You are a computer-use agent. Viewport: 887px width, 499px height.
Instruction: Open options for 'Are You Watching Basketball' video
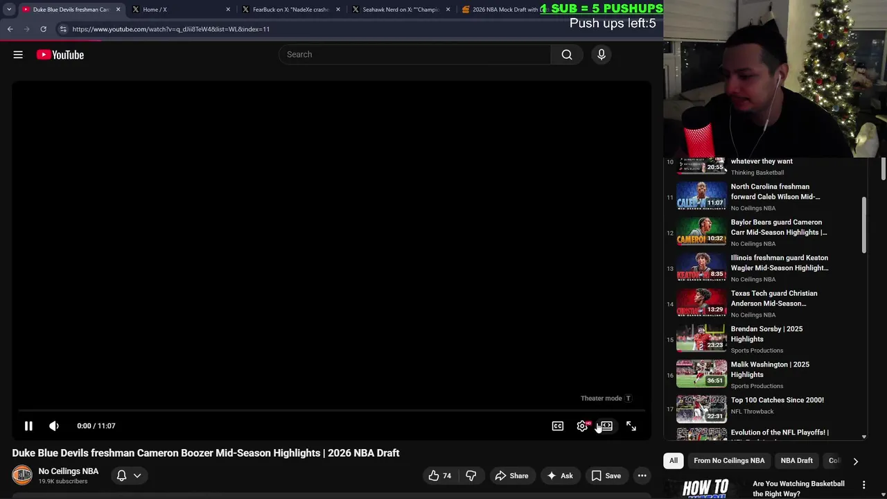(864, 484)
